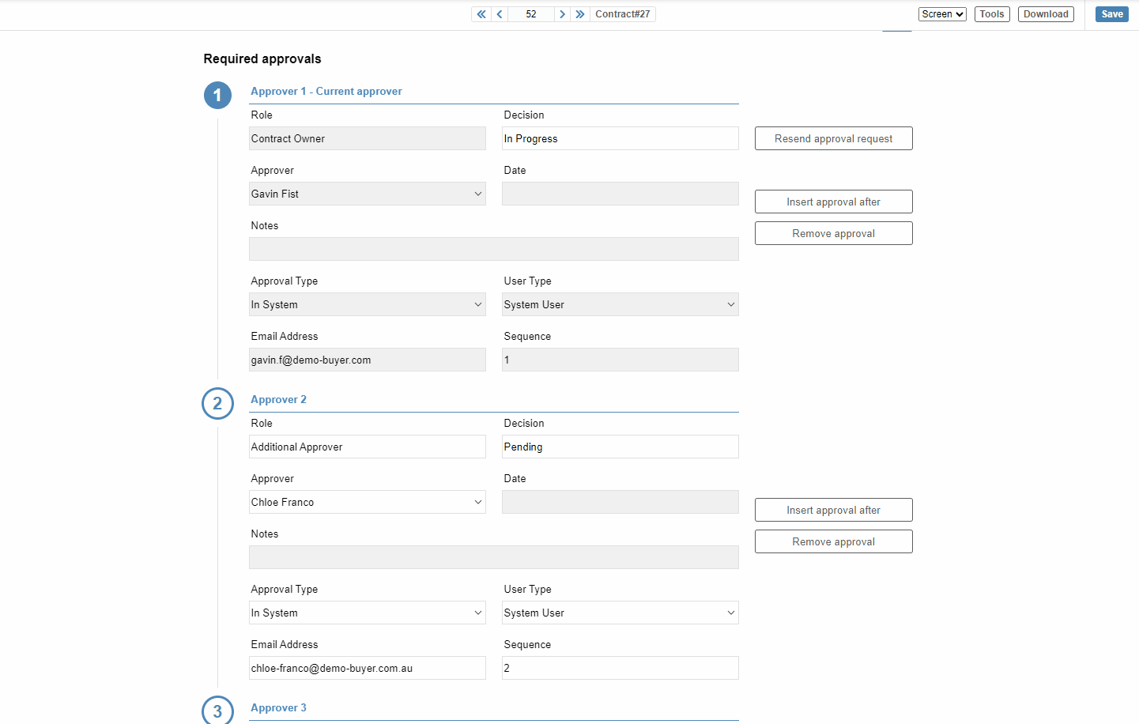Save the contract record
This screenshot has width=1139, height=724.
point(1112,14)
